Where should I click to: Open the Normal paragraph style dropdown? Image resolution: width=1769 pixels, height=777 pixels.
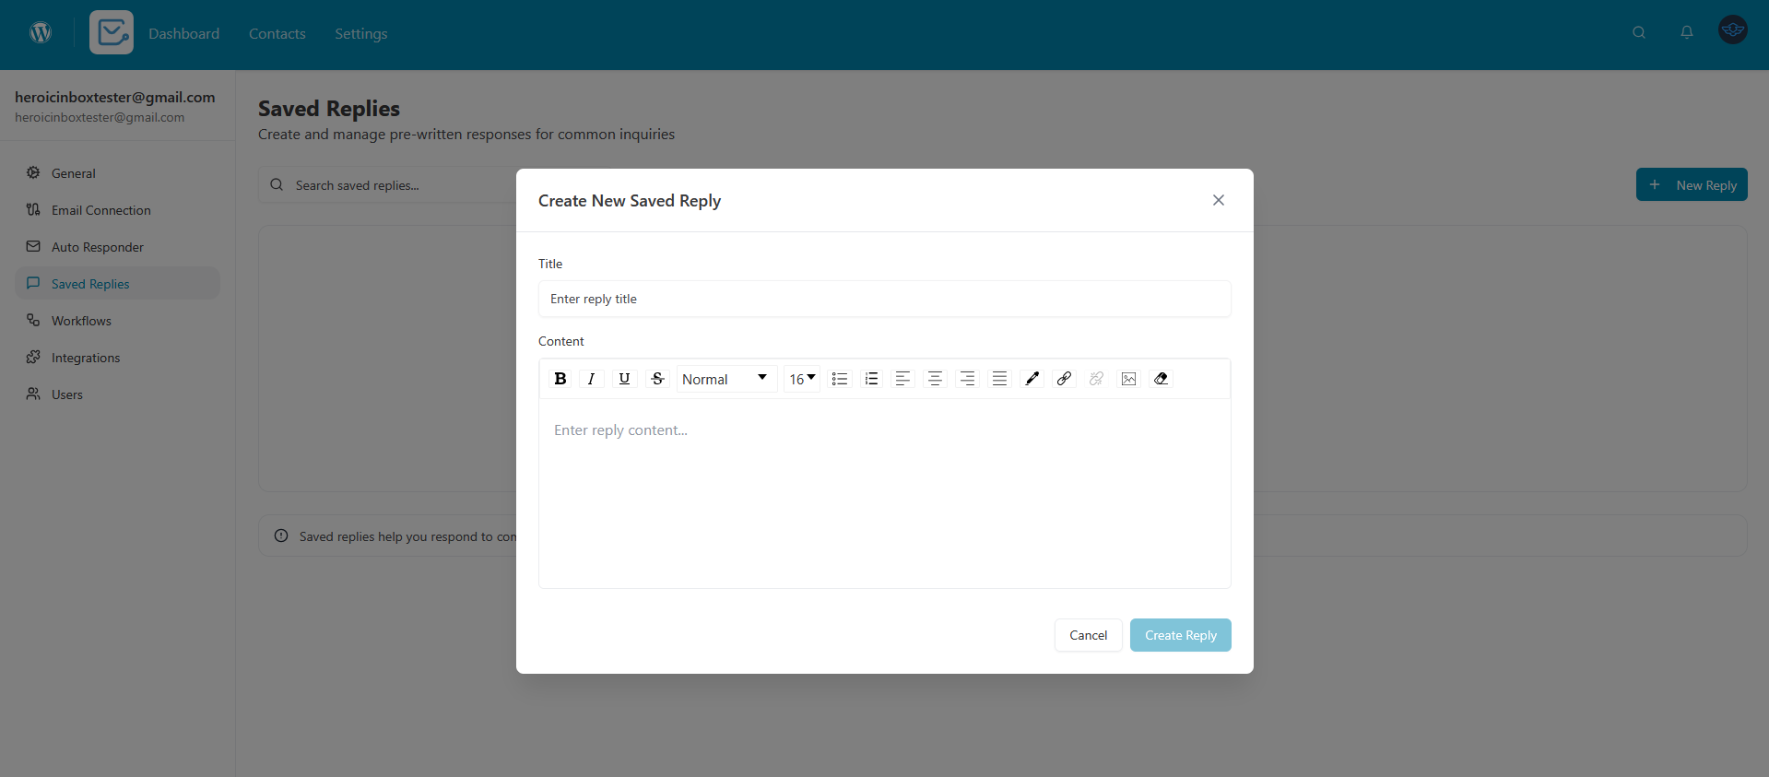(725, 379)
